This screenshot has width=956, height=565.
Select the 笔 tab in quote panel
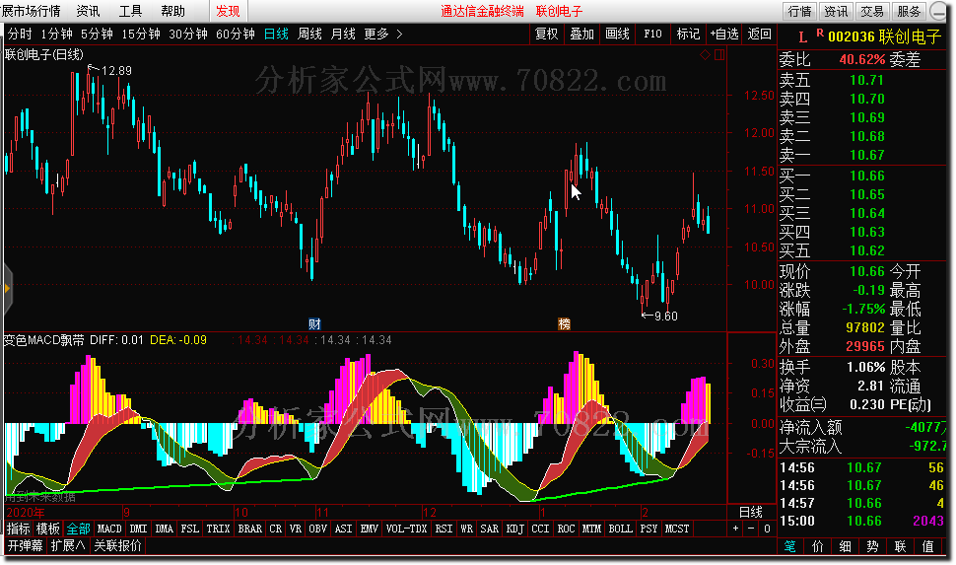[789, 546]
